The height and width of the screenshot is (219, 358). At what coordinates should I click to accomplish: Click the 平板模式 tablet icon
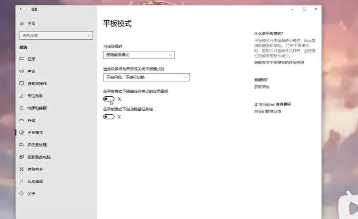point(21,133)
